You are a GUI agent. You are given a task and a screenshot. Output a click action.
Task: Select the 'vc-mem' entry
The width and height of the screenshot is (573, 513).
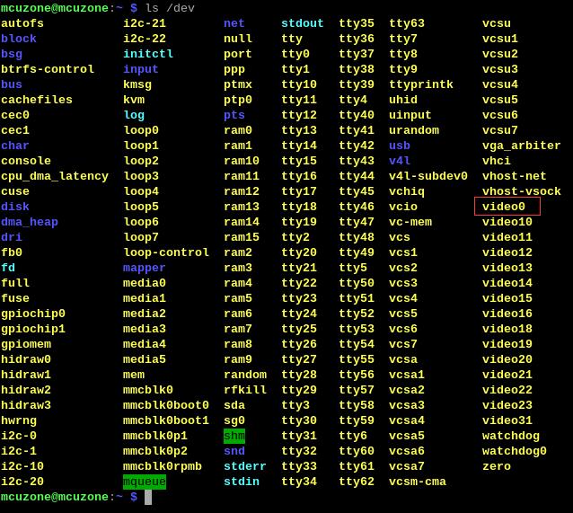pos(410,222)
